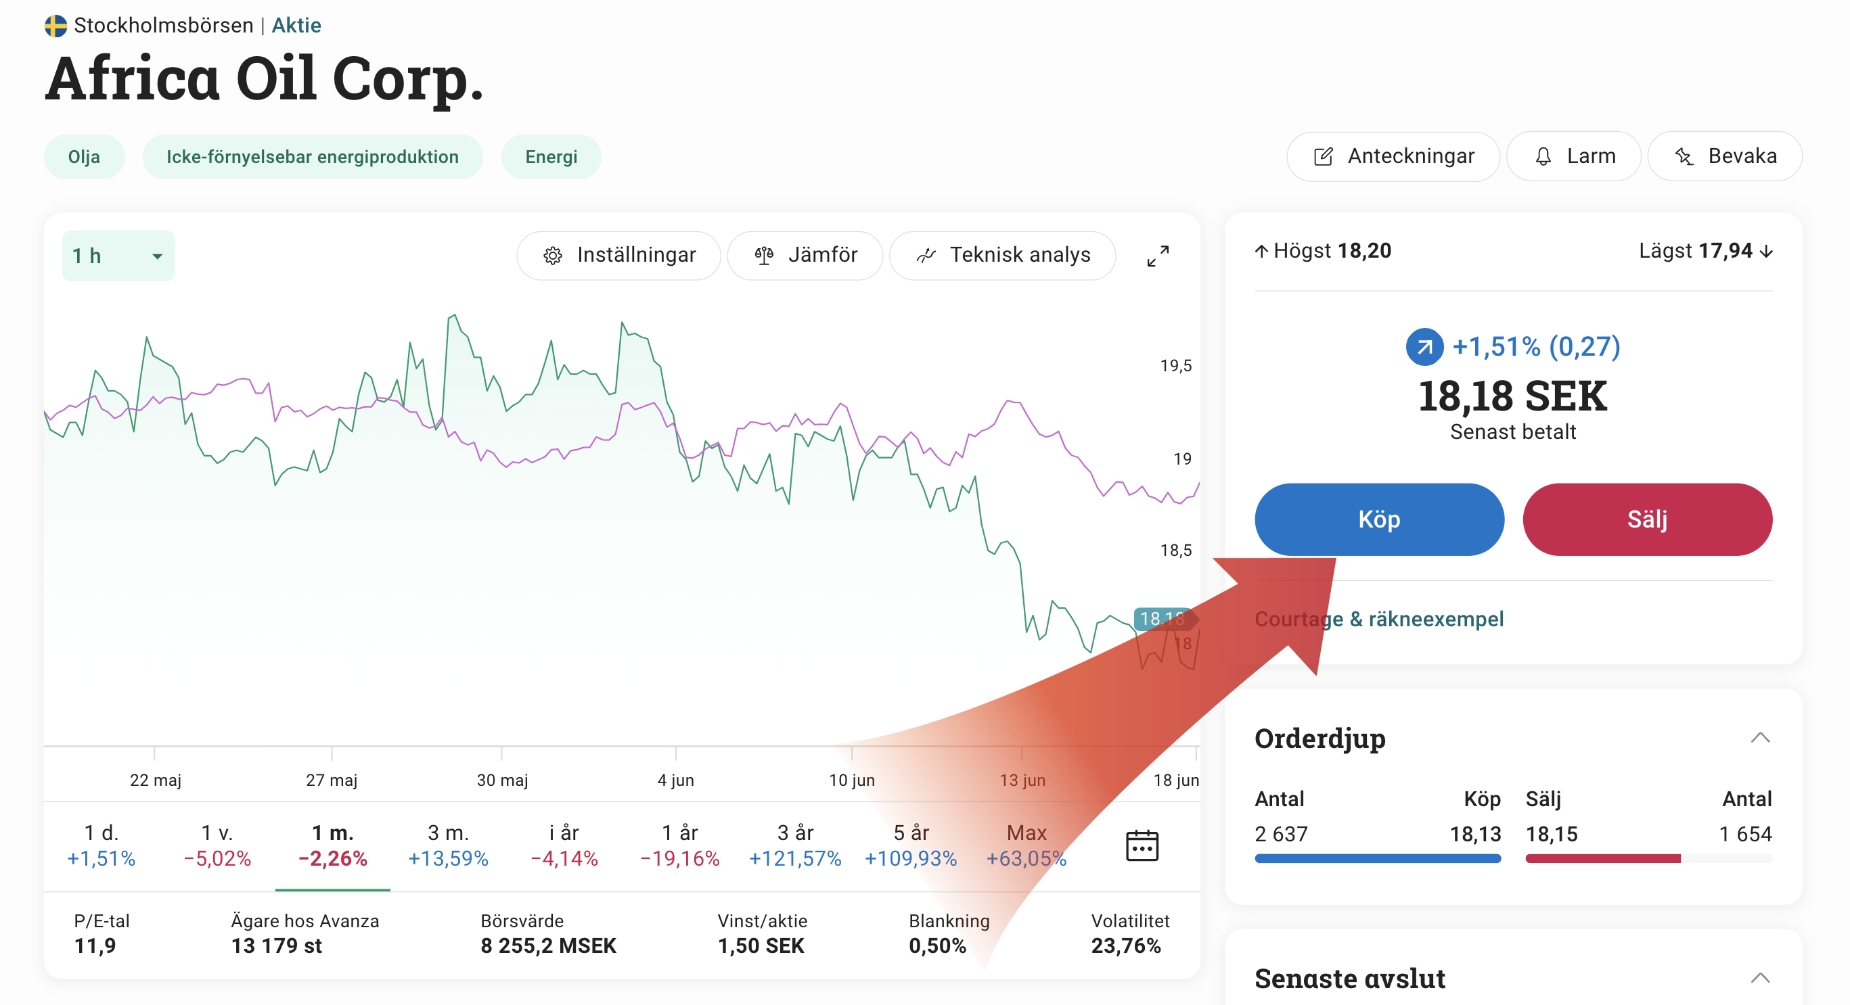This screenshot has width=1850, height=1005.
Task: Click the Inställningar gear icon
Action: click(552, 256)
